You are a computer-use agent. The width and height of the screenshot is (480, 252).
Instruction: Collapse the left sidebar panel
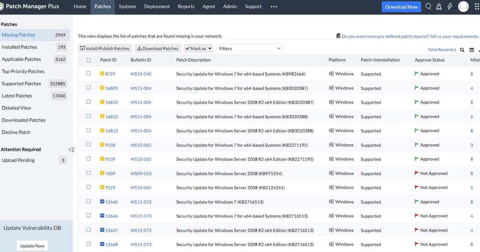point(72,150)
